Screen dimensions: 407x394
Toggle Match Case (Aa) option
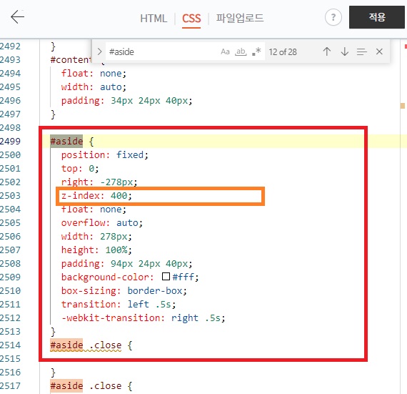click(225, 51)
